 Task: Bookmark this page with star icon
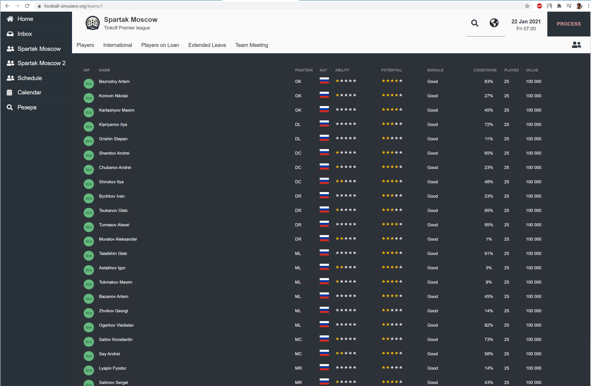pyautogui.click(x=527, y=6)
